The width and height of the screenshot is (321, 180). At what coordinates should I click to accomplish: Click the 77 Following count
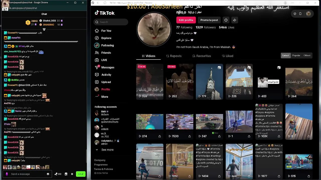[184, 27]
